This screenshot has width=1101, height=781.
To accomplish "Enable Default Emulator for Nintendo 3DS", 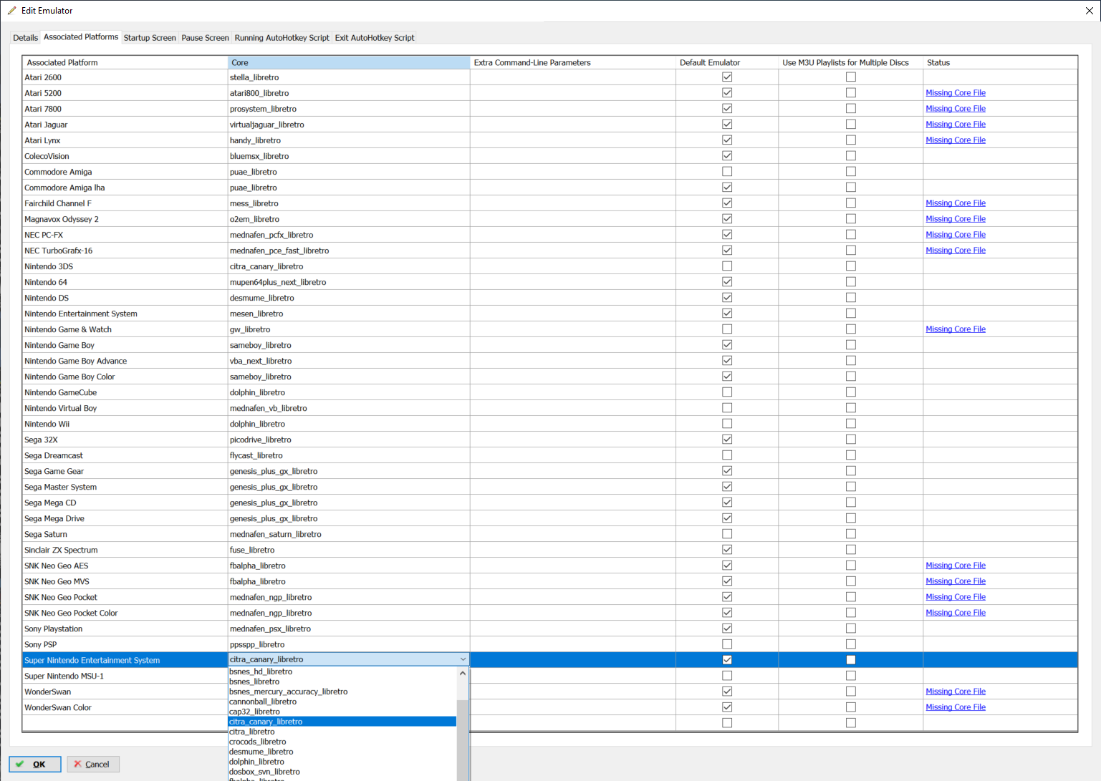I will pyautogui.click(x=727, y=266).
